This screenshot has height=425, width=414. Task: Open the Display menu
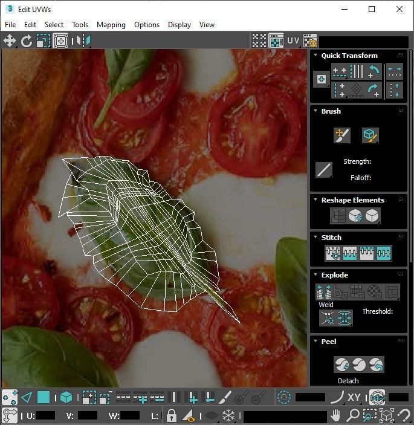click(x=180, y=25)
